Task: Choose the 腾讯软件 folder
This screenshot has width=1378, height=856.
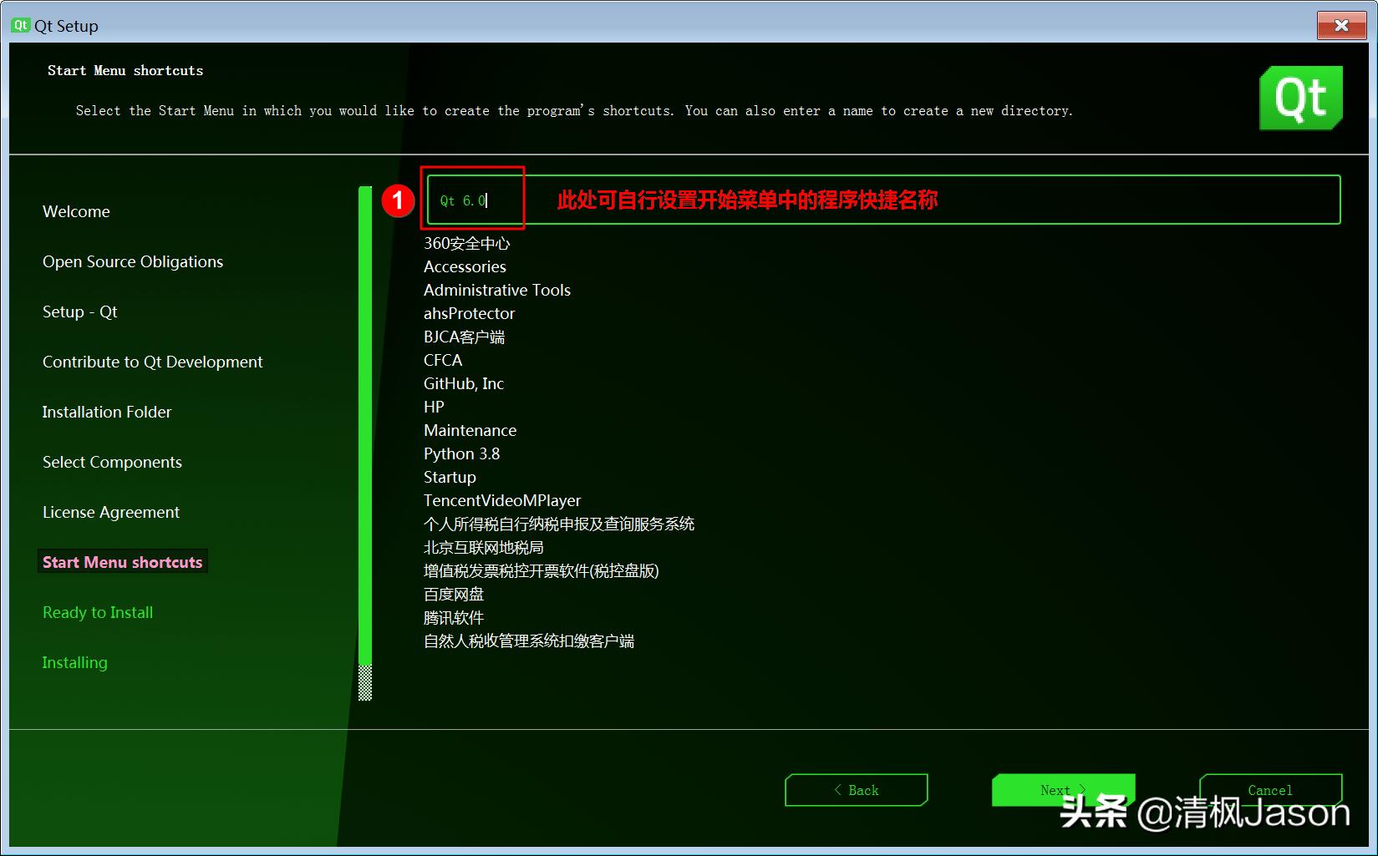Action: [453, 617]
